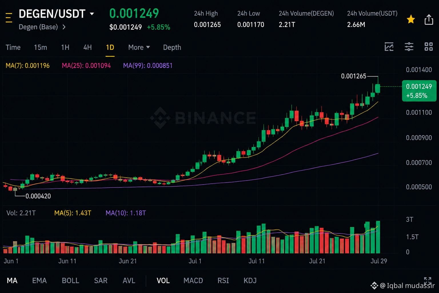Open the More timeframes dropdown
439x293 pixels.
pyautogui.click(x=139, y=47)
